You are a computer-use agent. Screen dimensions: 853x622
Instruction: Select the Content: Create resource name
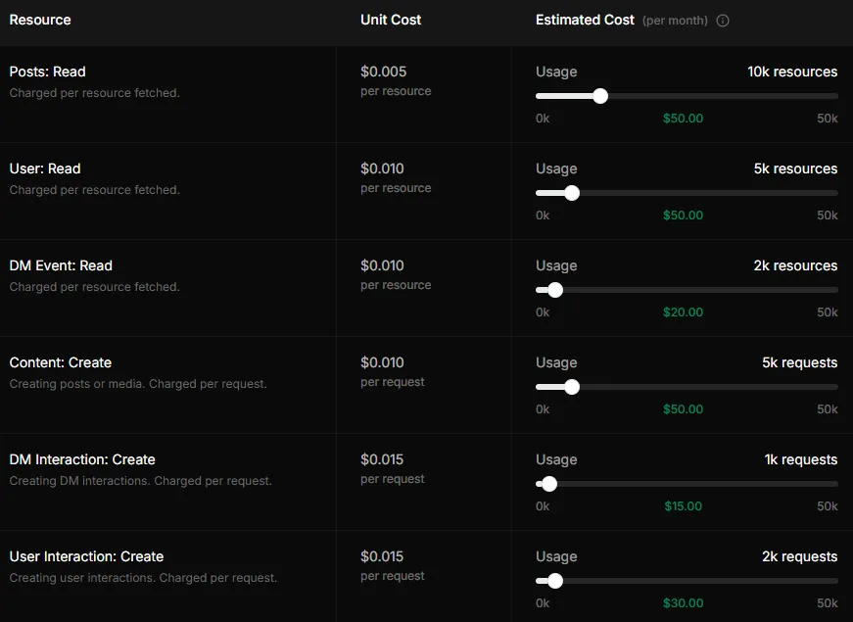coord(61,362)
